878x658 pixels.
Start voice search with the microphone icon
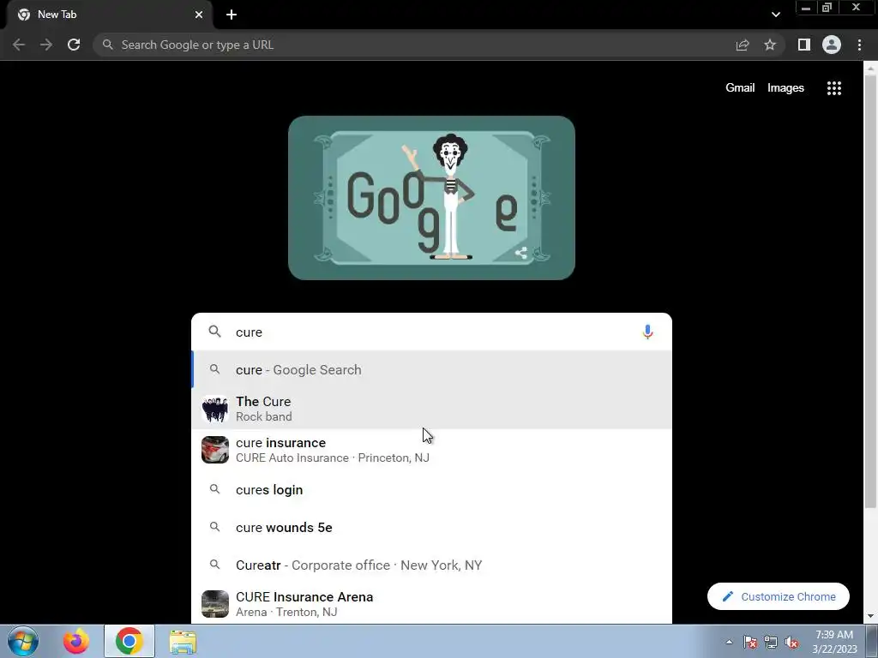point(647,332)
